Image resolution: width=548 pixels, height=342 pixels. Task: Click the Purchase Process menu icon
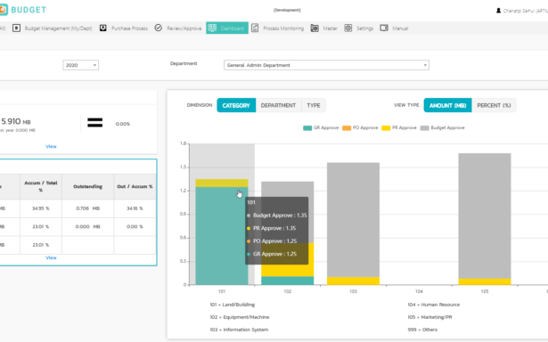click(x=103, y=28)
